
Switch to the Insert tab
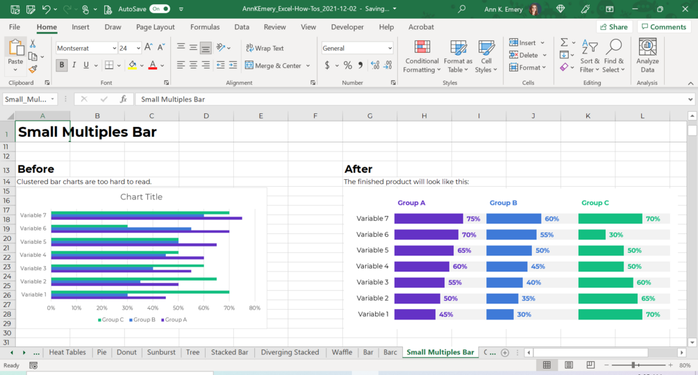pyautogui.click(x=80, y=26)
